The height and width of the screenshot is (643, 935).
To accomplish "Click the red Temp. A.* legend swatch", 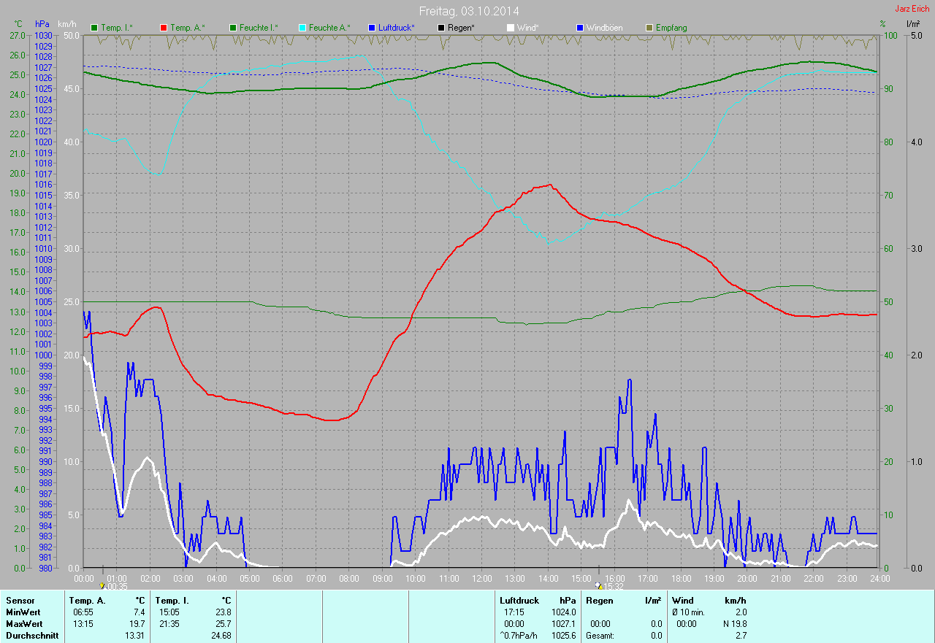I will (164, 28).
